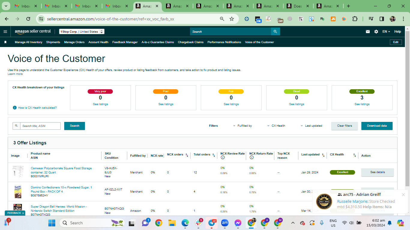The height and width of the screenshot is (230, 410).
Task: Go back to the previous page
Action: click(7, 19)
